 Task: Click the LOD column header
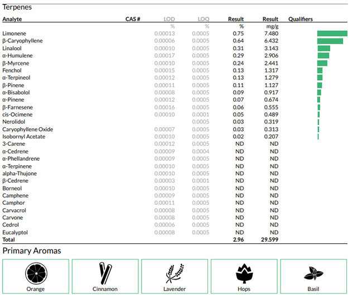coord(169,19)
